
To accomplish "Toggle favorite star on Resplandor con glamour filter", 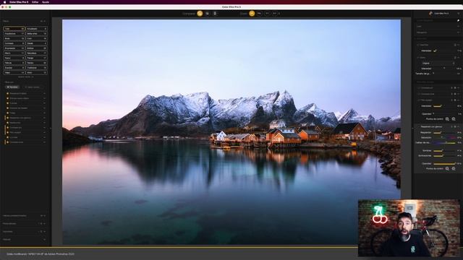I will [x=7, y=118].
